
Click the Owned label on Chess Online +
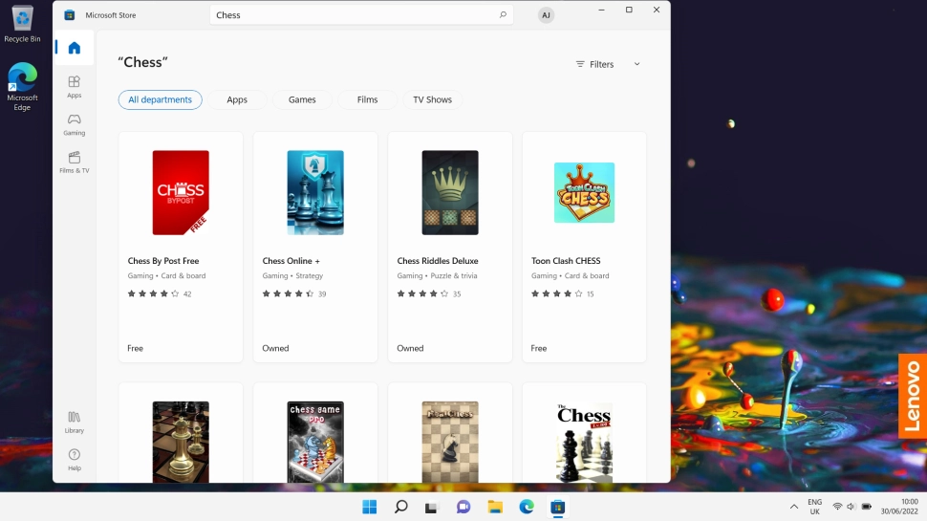275,348
